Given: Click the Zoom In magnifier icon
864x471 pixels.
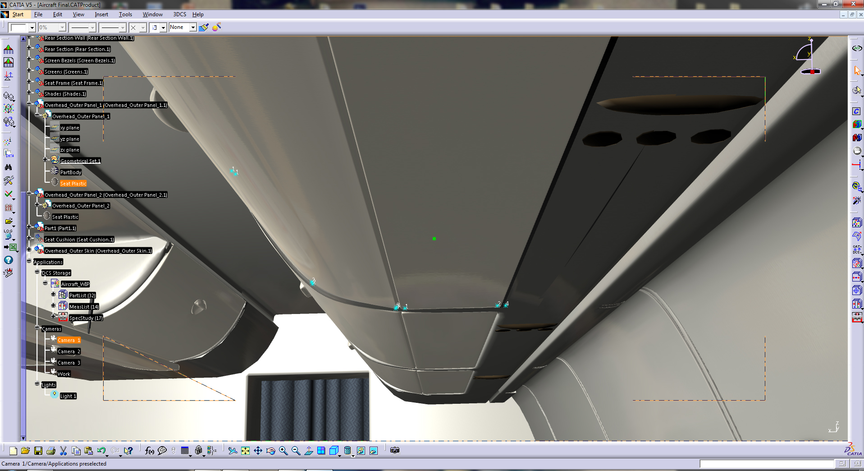Looking at the screenshot, I should point(283,451).
